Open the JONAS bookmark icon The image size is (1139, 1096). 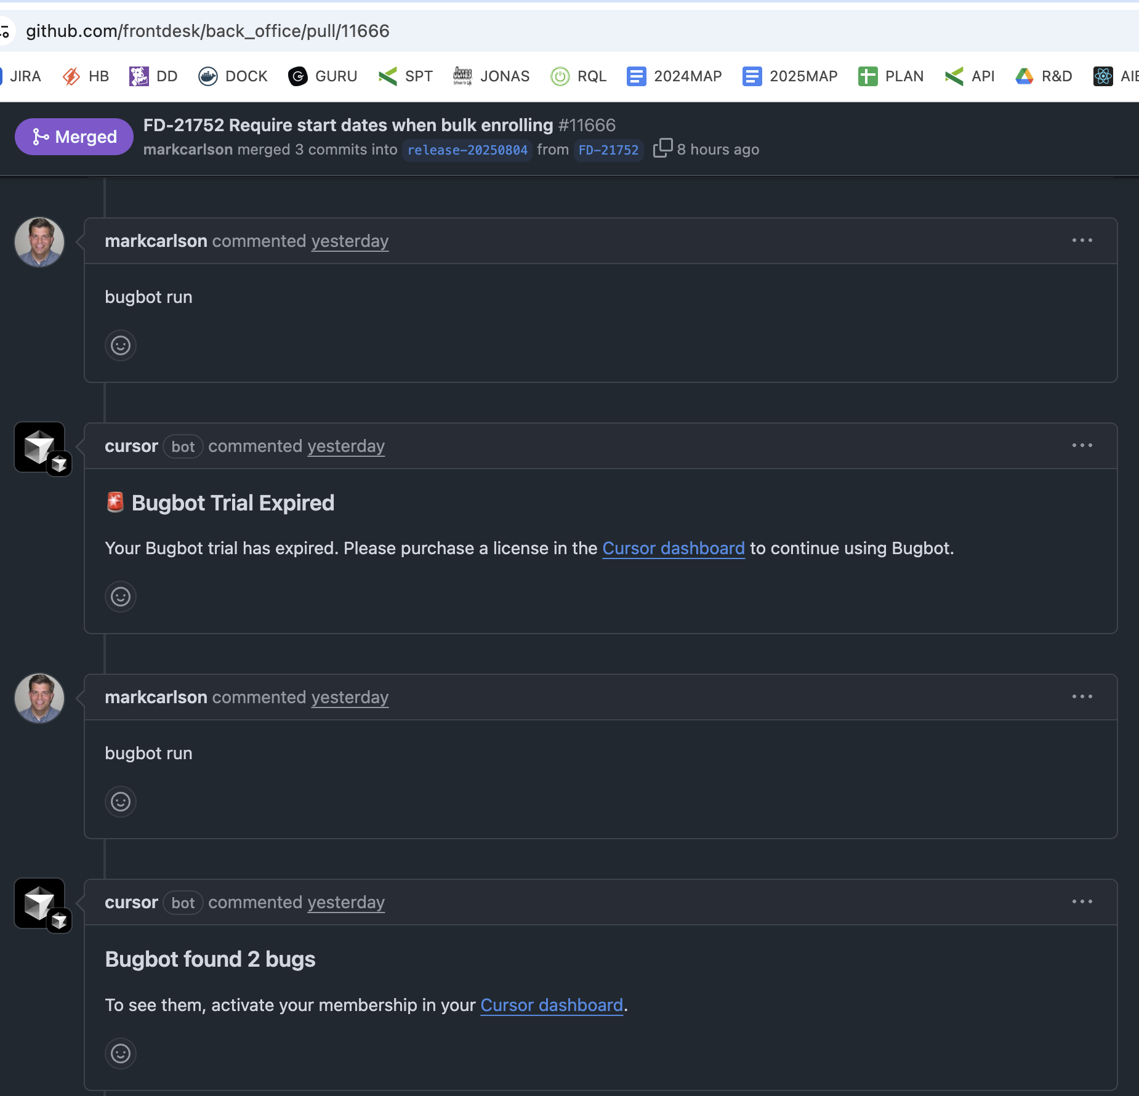tap(462, 76)
